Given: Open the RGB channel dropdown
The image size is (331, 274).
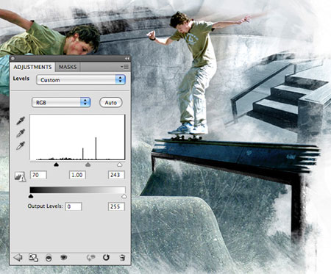Looking at the screenshot, I should point(61,102).
